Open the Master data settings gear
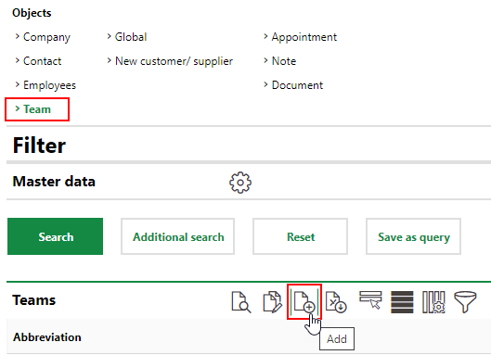This screenshot has width=491, height=355. pyautogui.click(x=240, y=183)
